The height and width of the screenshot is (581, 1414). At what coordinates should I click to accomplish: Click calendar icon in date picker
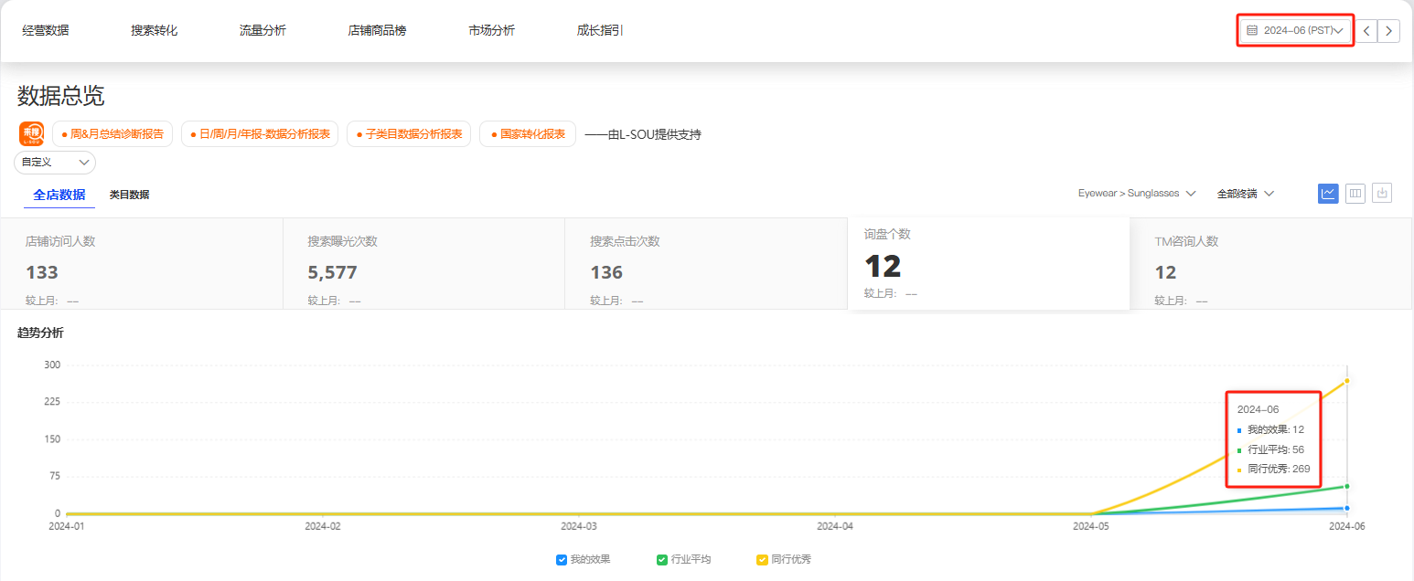tap(1252, 30)
